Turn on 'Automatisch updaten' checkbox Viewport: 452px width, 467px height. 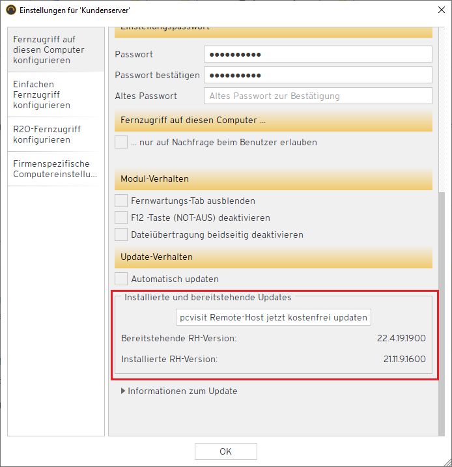coord(121,279)
